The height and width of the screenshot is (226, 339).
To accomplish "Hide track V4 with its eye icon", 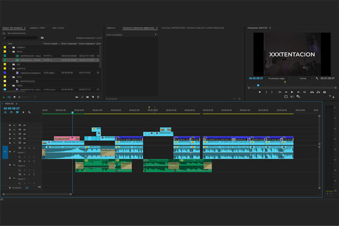I will point(24,130).
